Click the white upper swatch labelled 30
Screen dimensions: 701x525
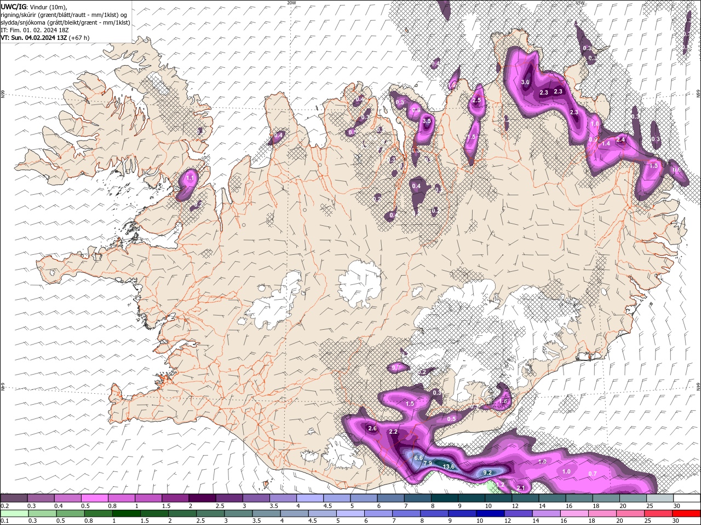tap(687, 498)
